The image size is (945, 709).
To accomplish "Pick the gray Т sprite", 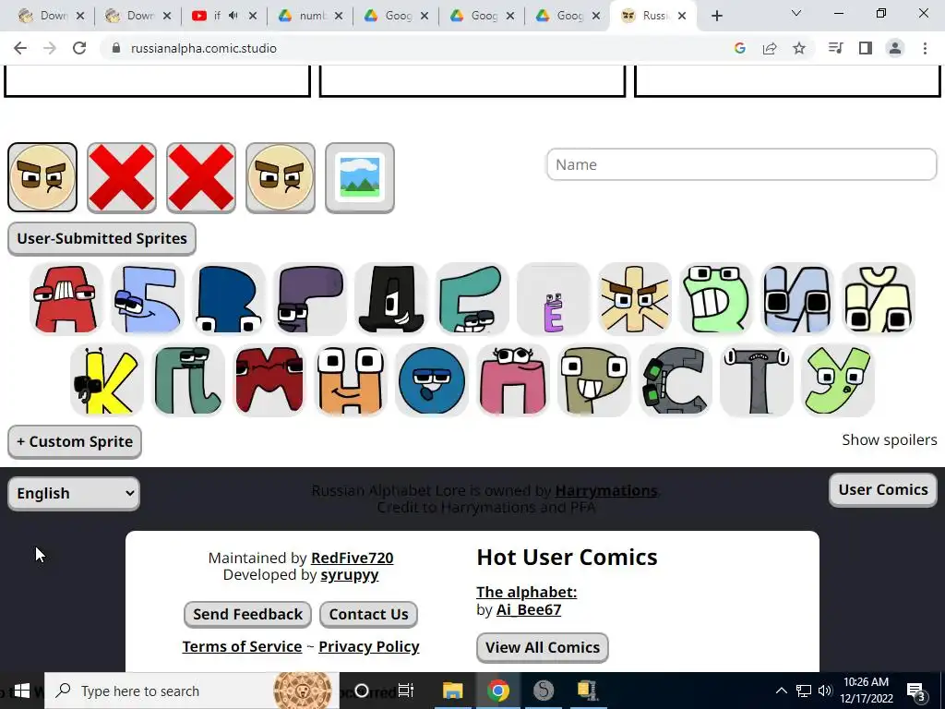I will coord(757,379).
